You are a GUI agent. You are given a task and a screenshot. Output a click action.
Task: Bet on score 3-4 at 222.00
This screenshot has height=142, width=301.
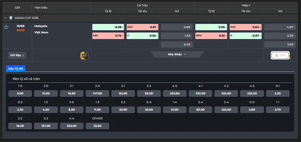coord(226,110)
